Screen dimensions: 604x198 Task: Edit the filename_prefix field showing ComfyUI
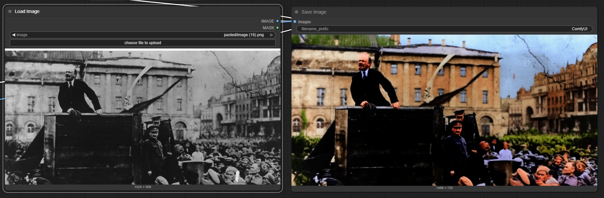[x=444, y=29]
